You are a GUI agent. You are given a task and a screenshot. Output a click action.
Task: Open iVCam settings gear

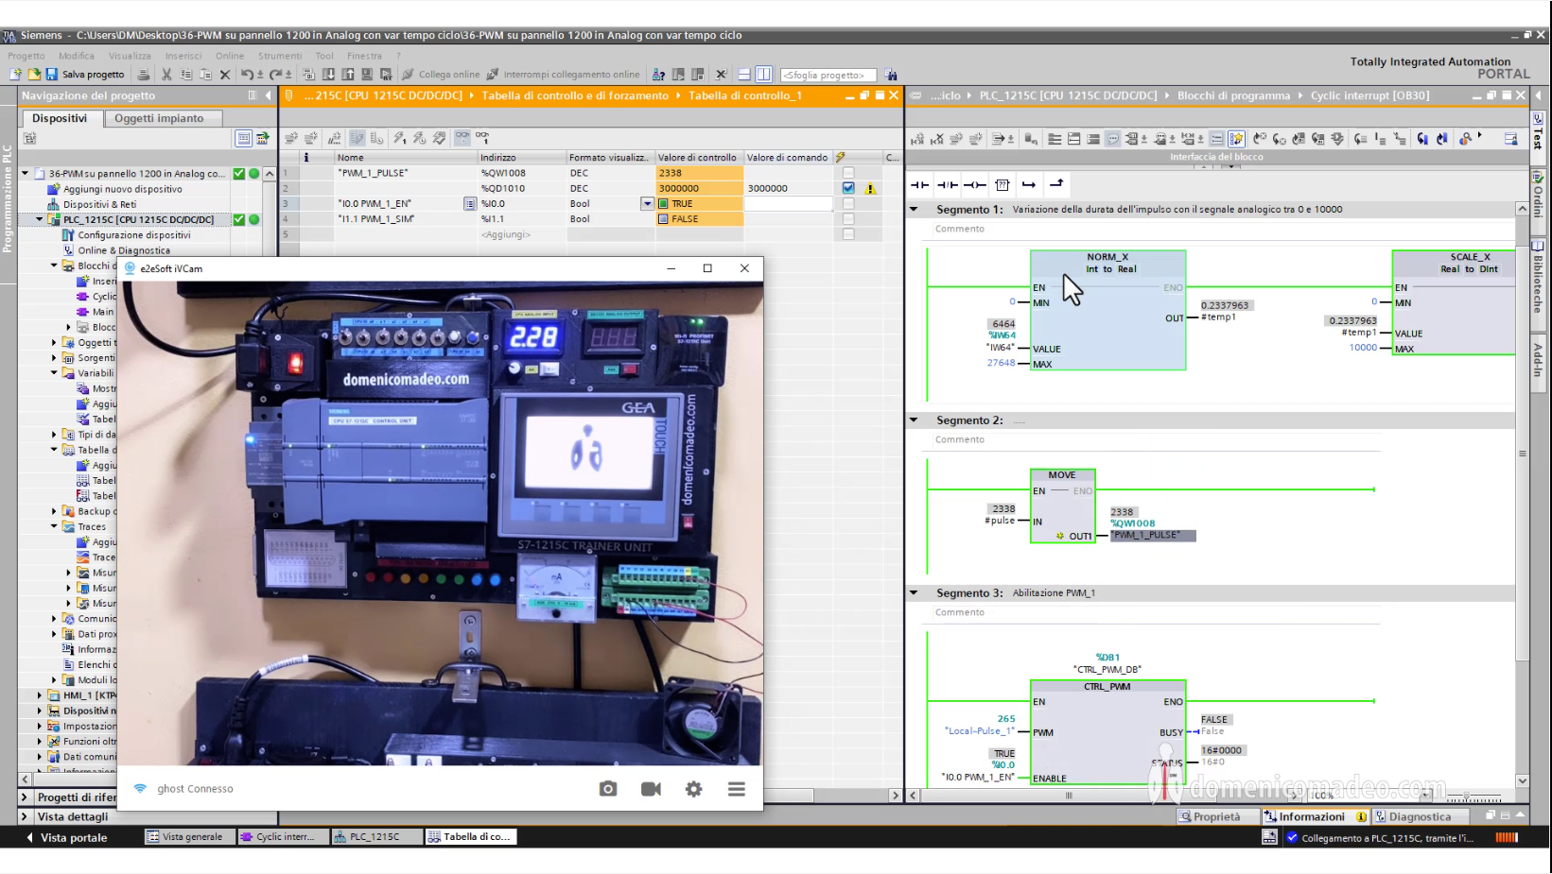tap(694, 789)
